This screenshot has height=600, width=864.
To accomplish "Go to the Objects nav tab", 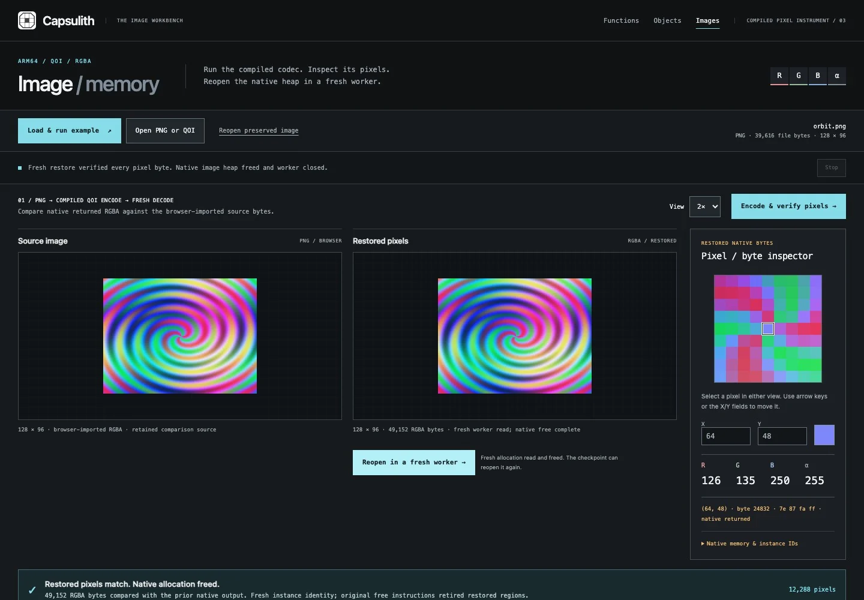I will tap(667, 20).
